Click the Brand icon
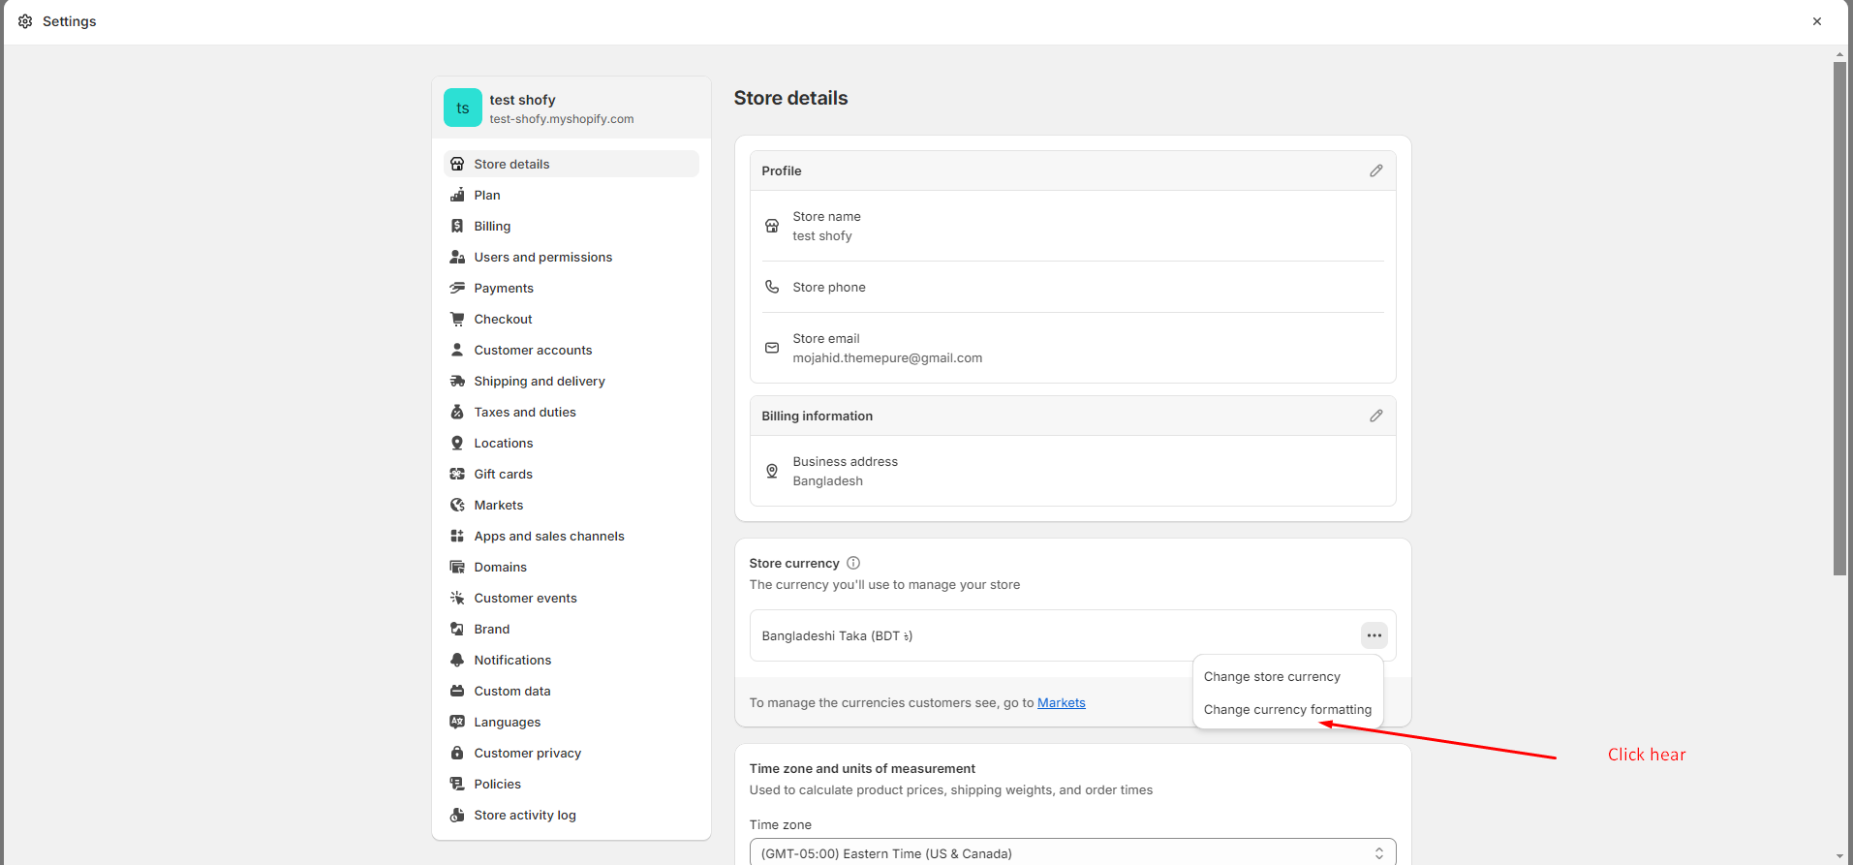Screen dimensions: 1853x865 click(457, 629)
